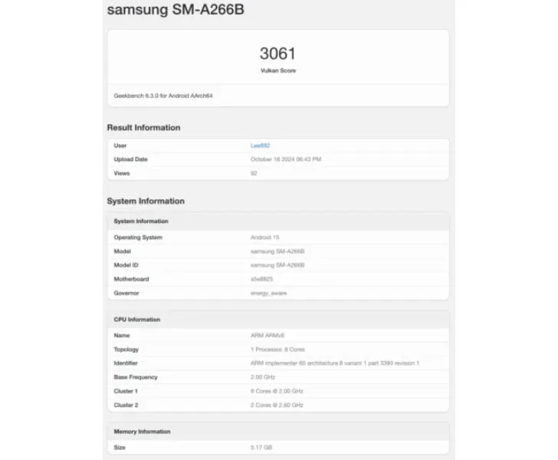Click the 'Model ID' row label
This screenshot has width=558, height=460.
[126, 265]
